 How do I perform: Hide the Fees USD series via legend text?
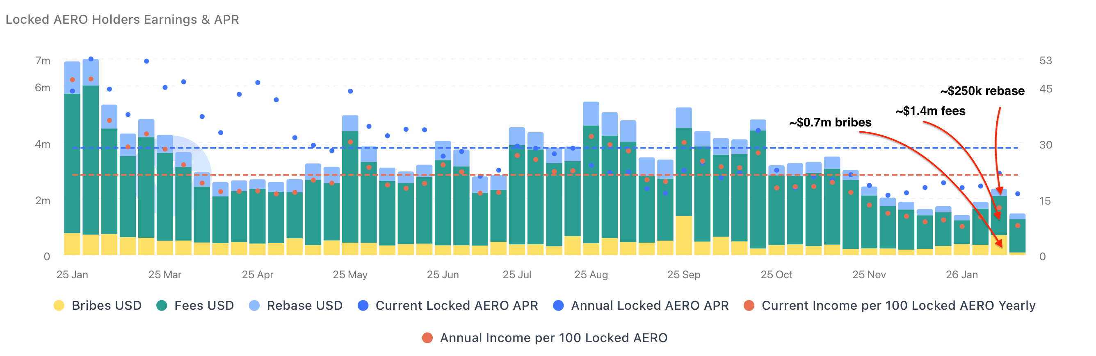pos(204,306)
